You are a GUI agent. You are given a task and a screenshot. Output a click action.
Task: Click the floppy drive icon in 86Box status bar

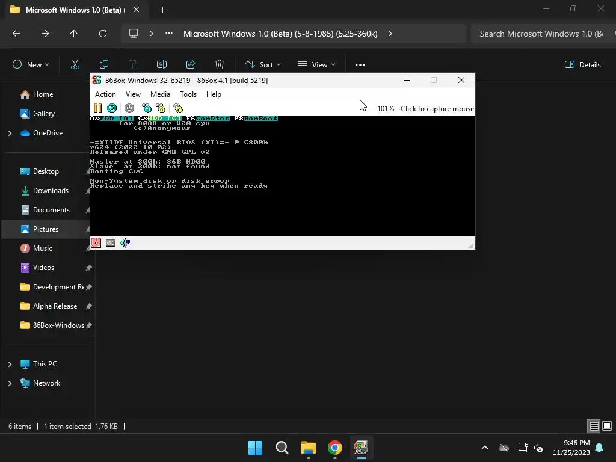96,243
